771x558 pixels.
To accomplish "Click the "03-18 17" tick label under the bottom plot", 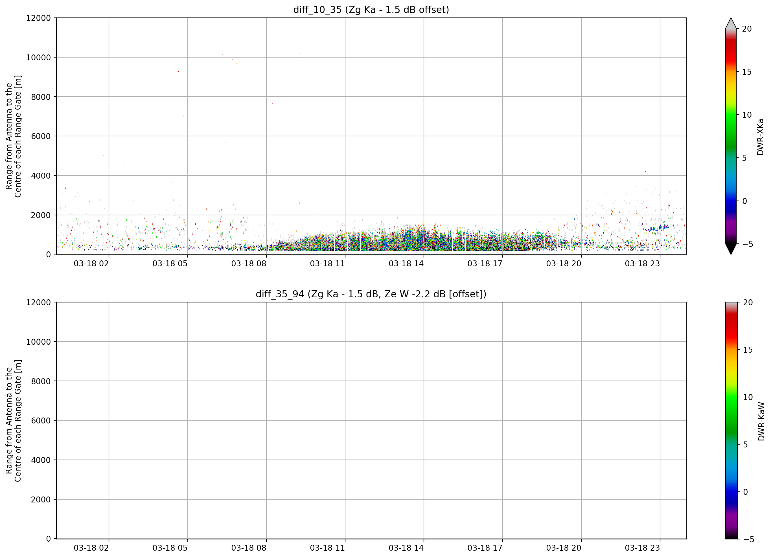I will (x=485, y=548).
